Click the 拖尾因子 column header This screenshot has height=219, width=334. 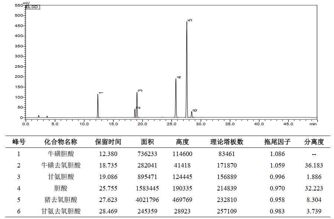pos(277,142)
